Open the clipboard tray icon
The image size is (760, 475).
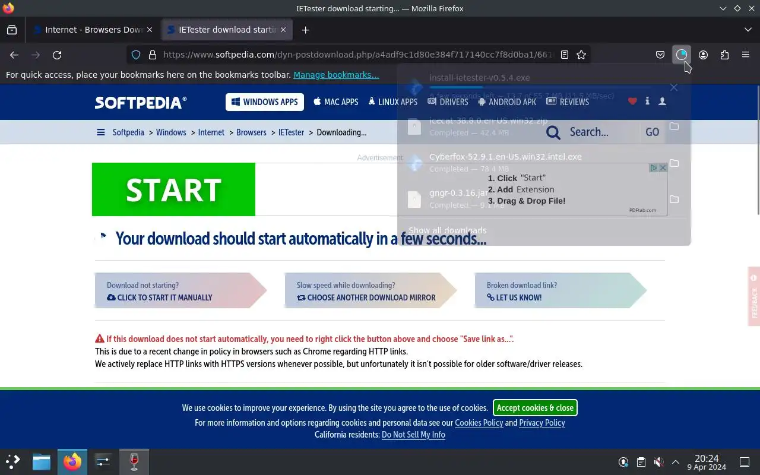[641, 462]
